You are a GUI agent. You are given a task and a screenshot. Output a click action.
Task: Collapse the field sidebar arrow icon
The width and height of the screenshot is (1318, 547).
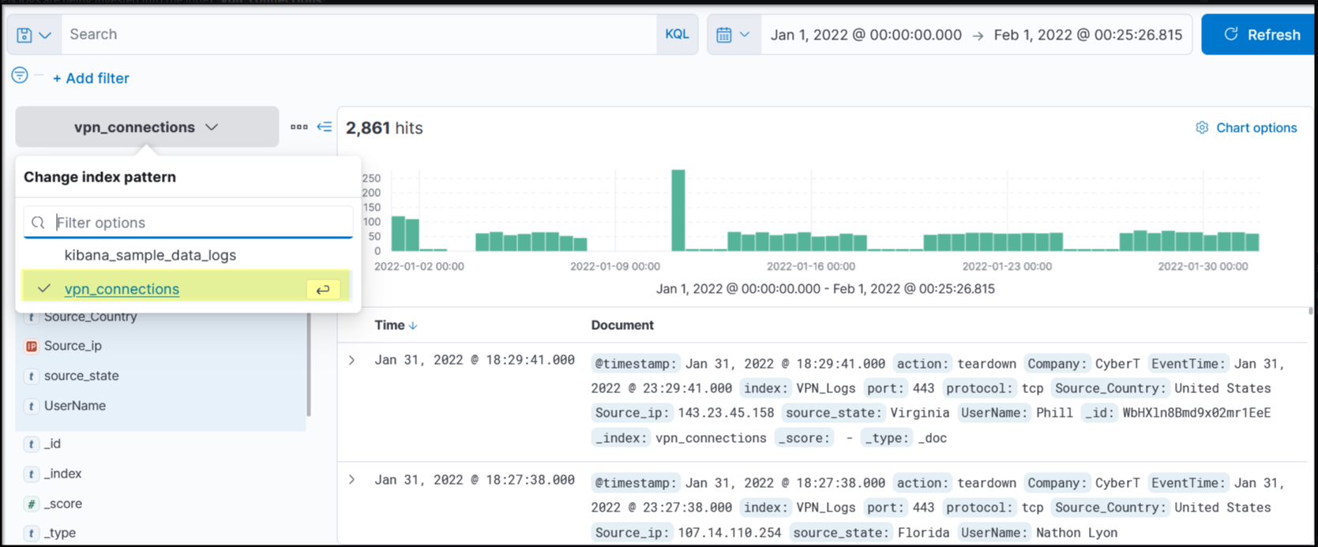(x=325, y=127)
